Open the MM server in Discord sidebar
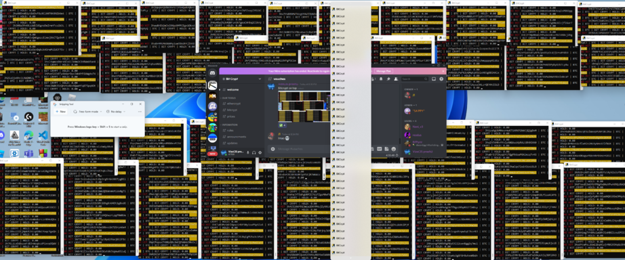The width and height of the screenshot is (625, 260). [212, 96]
